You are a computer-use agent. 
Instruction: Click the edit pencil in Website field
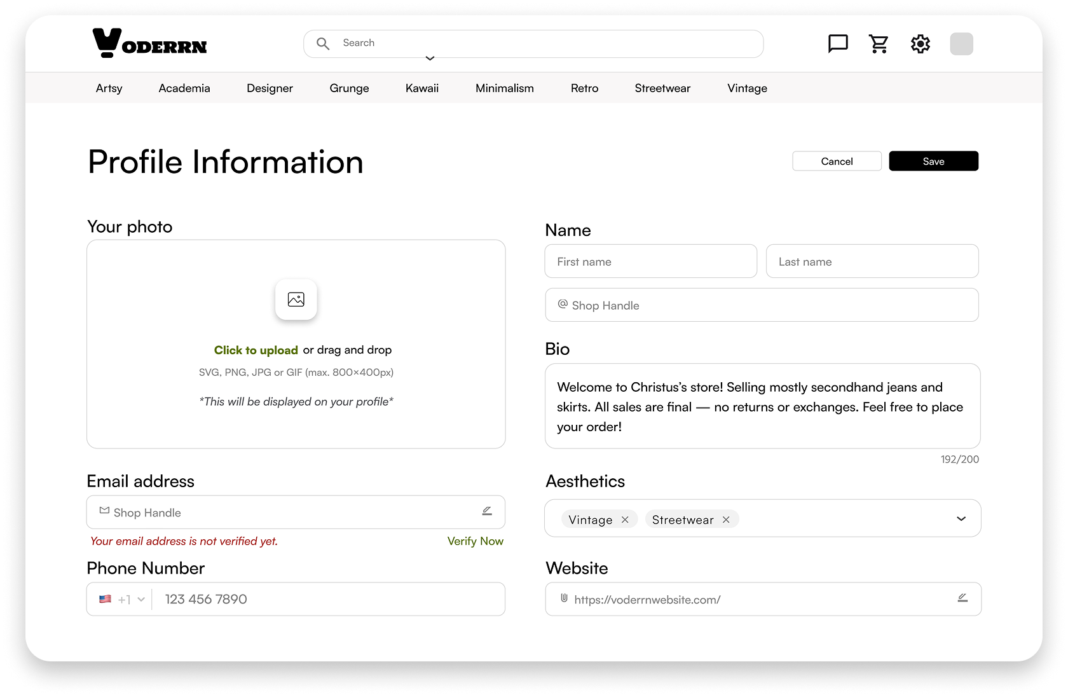tap(962, 598)
